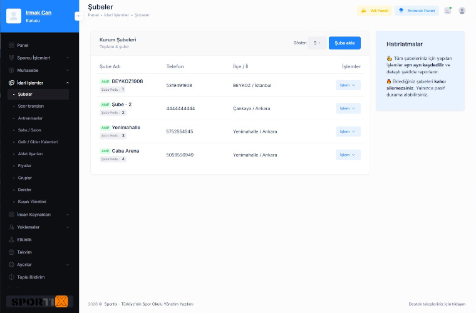The image size is (476, 313).
Task: Click the Ayarlar gear icon
Action: pyautogui.click(x=11, y=264)
